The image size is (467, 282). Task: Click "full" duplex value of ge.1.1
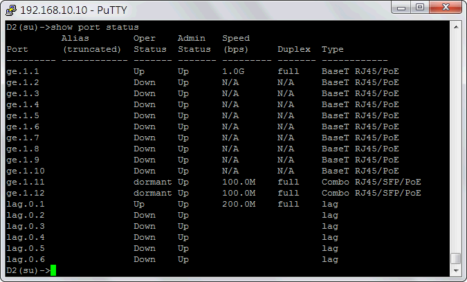tap(289, 72)
